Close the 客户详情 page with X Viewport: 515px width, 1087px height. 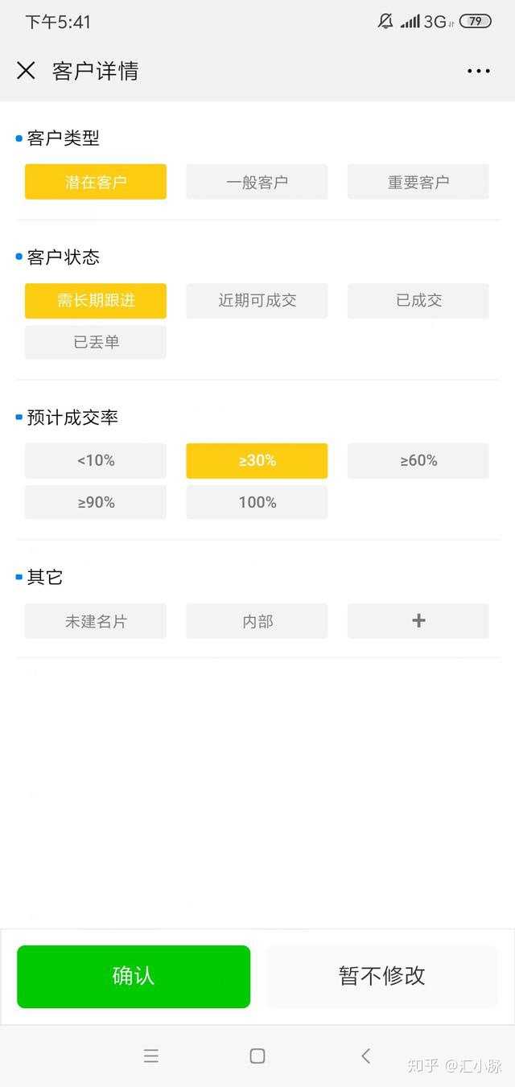coord(26,71)
